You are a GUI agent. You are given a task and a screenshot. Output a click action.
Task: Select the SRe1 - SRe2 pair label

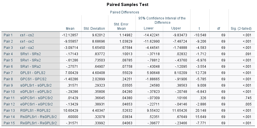tap(31, 60)
